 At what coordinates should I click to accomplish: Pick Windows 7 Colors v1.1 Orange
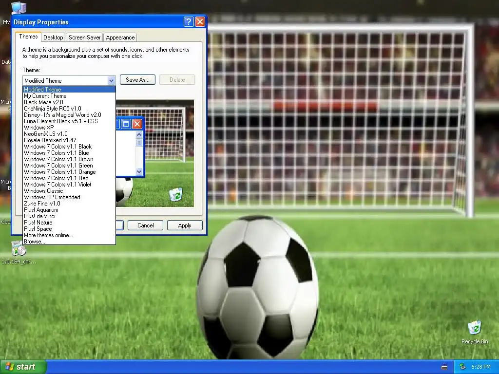click(x=69, y=172)
